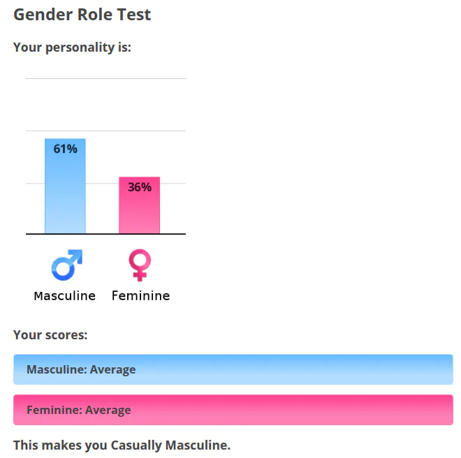Click the middle gridline above the blue bar
The height and width of the screenshot is (458, 461).
coord(106,131)
